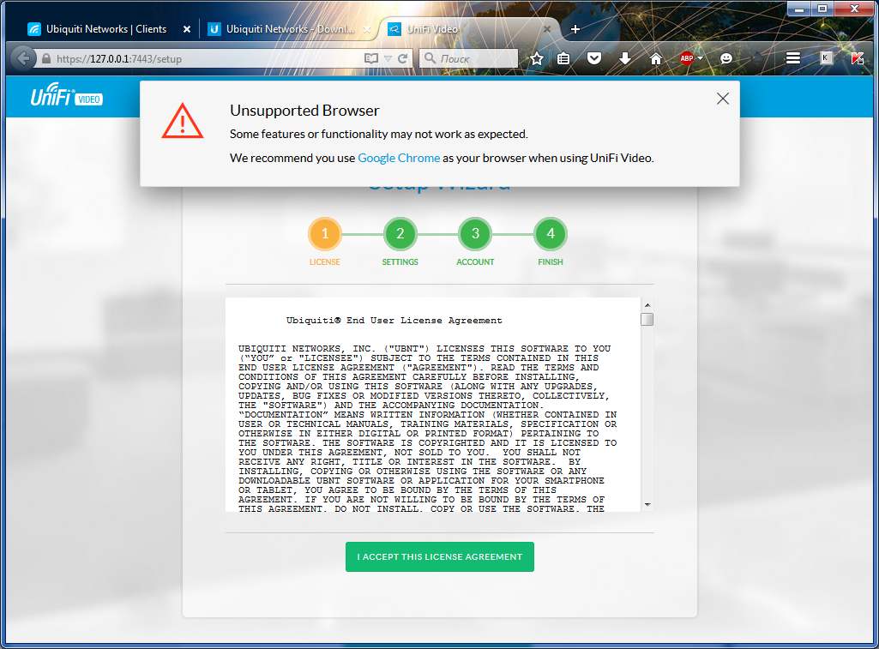Open a new browser tab

(575, 29)
